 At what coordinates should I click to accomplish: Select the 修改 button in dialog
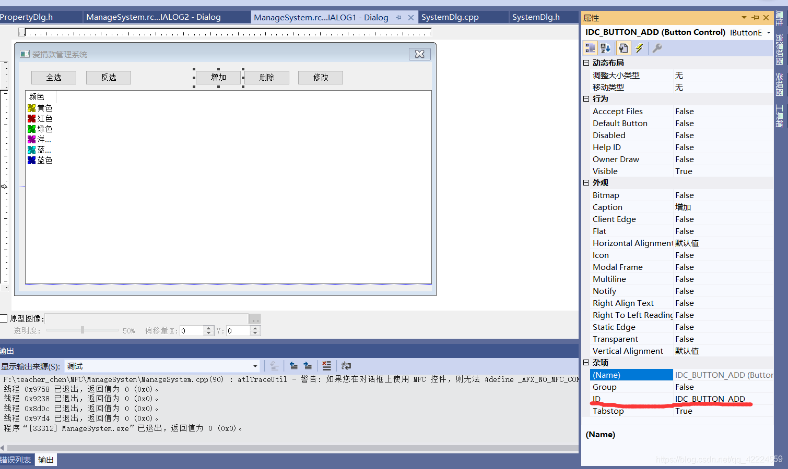click(321, 77)
